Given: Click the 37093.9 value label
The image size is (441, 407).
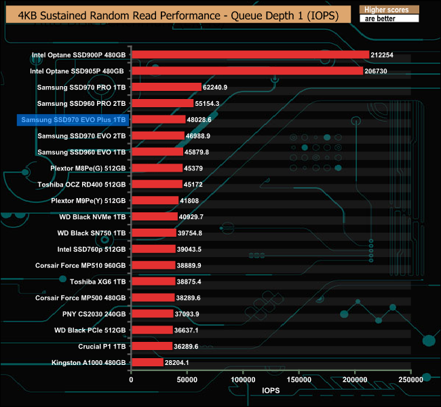Looking at the screenshot, I should pos(187,314).
